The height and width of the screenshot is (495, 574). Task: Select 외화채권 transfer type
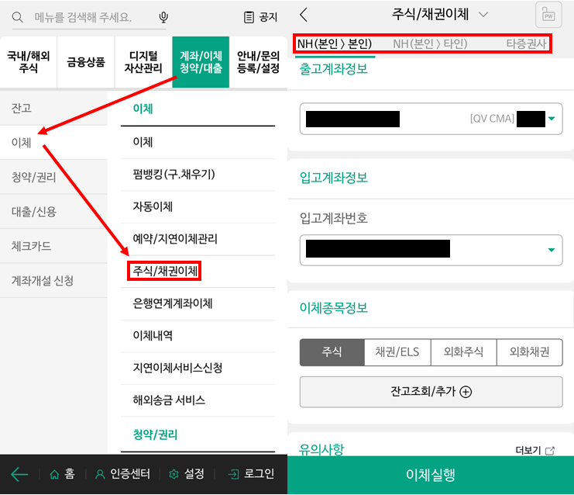point(529,352)
